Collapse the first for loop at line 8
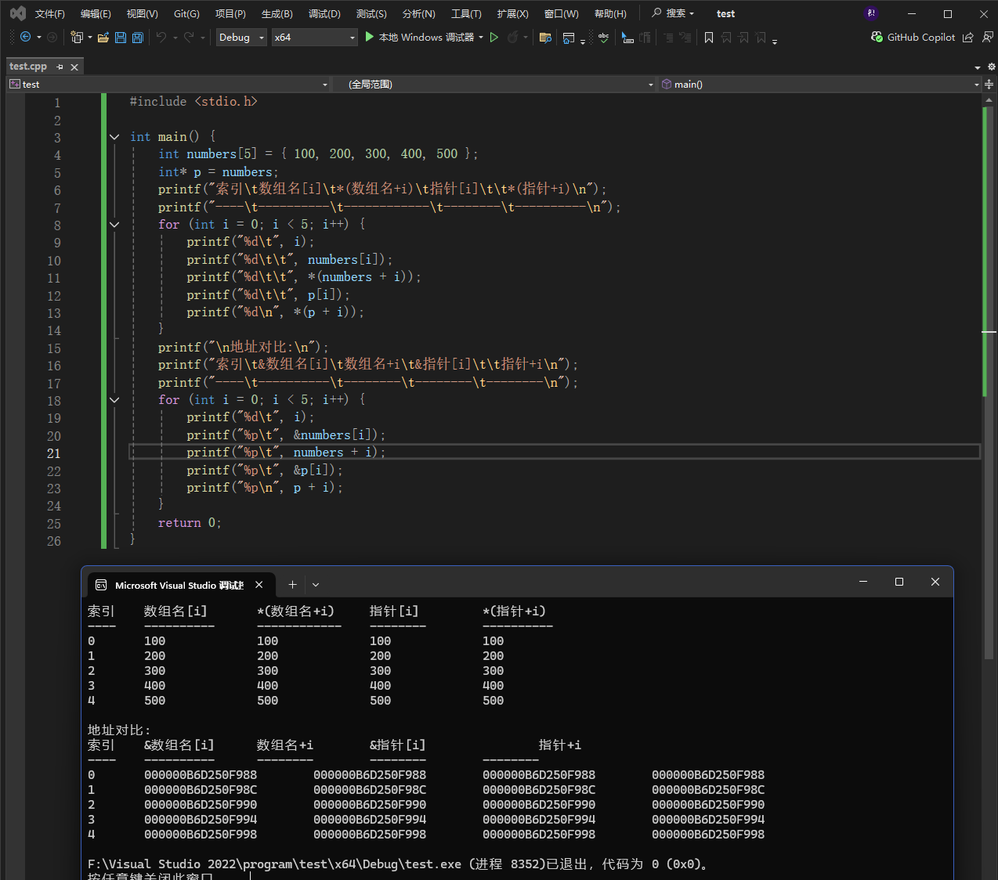 click(x=114, y=225)
